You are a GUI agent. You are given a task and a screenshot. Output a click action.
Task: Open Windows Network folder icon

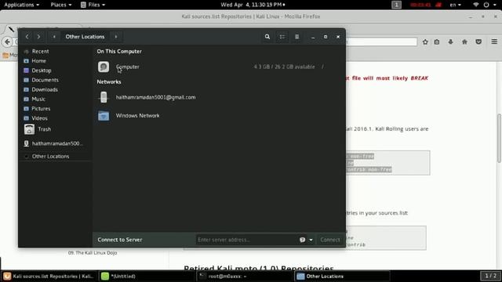coord(104,116)
